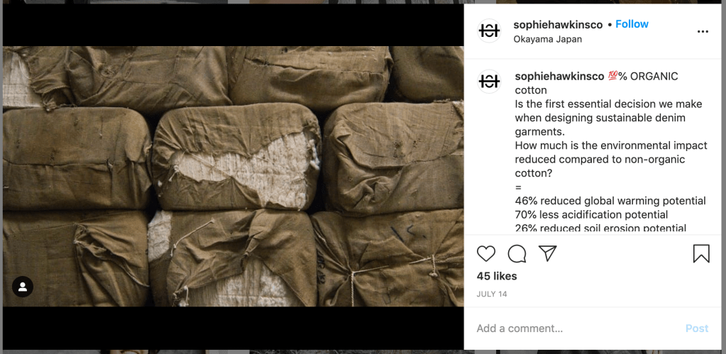
Task: Share post using the paper plane icon
Action: point(547,253)
